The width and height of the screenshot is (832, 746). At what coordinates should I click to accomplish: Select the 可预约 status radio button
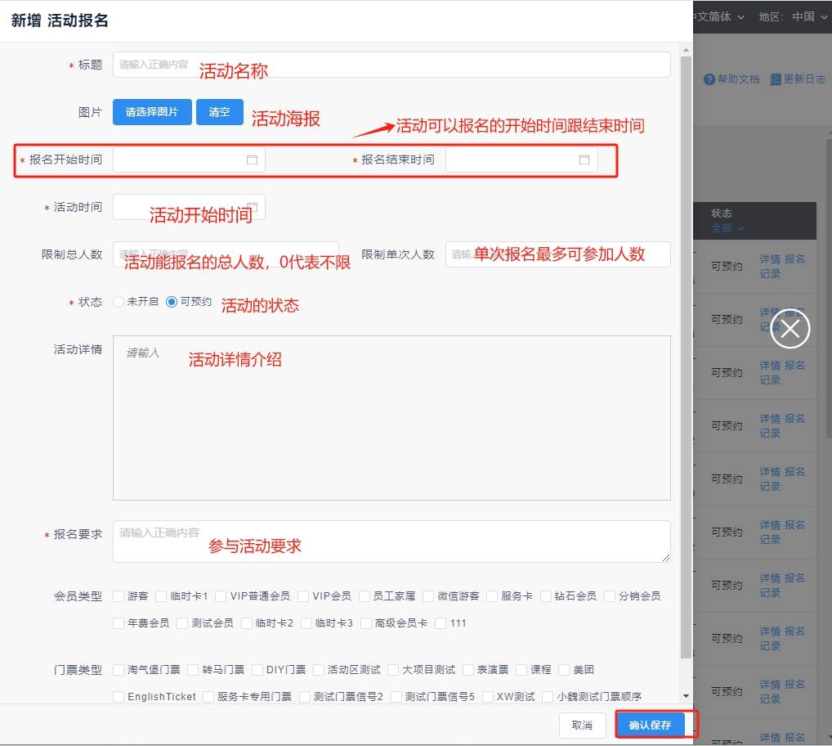pos(171,302)
